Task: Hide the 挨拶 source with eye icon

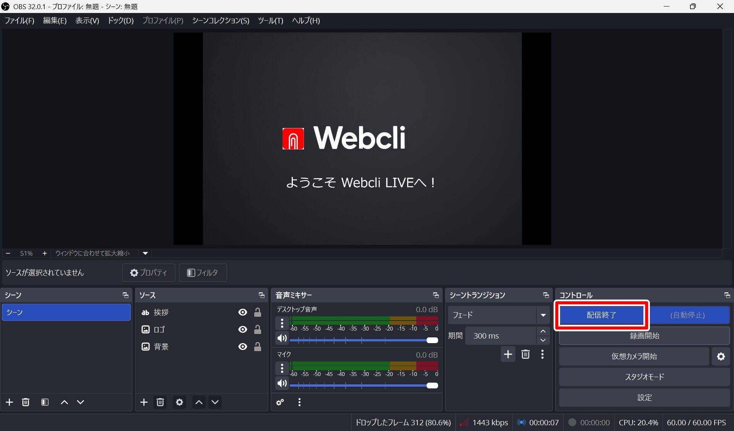Action: pyautogui.click(x=242, y=312)
